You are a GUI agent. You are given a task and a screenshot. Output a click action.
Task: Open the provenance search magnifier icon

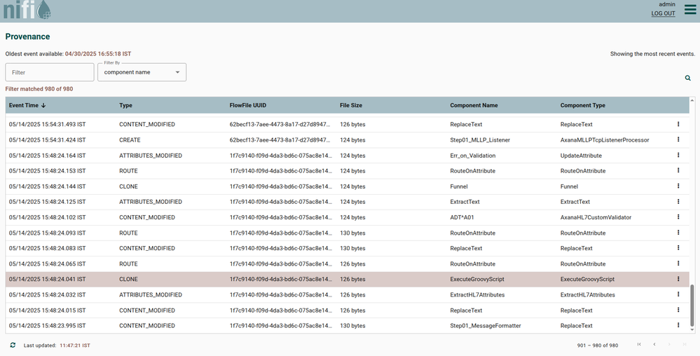[687, 78]
